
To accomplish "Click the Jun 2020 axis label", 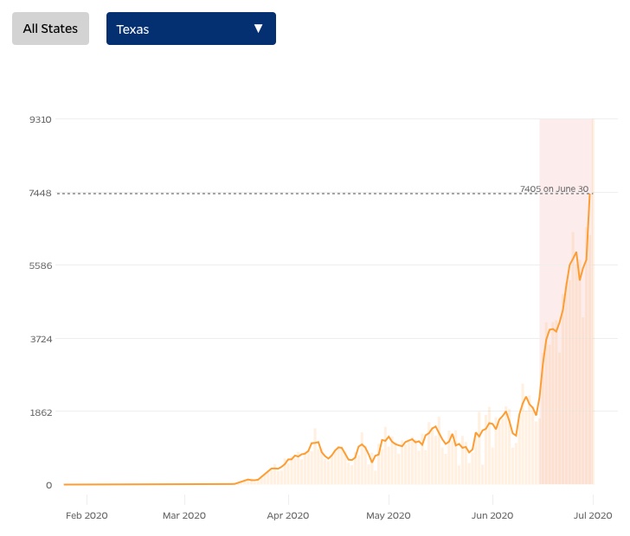I will coord(492,515).
